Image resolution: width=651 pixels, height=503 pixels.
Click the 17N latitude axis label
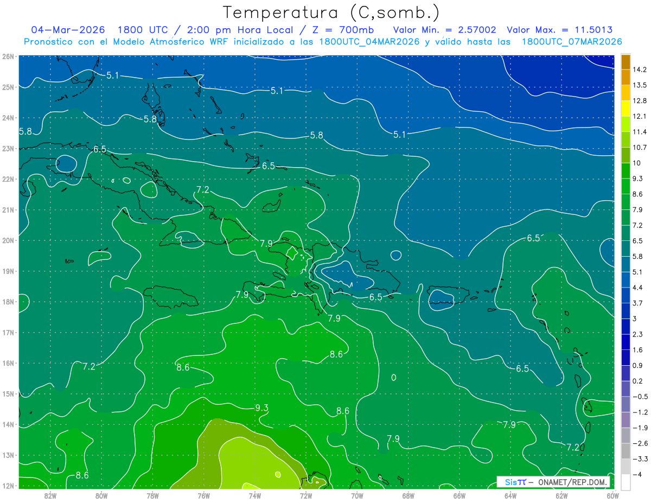(8, 333)
